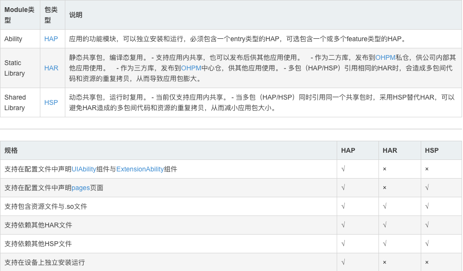The height and width of the screenshot is (271, 463).
Task: Select the Static Library cell
Action: (x=14, y=68)
